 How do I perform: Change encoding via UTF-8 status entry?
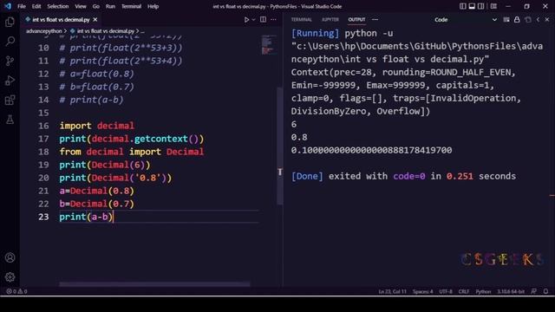pos(446,291)
